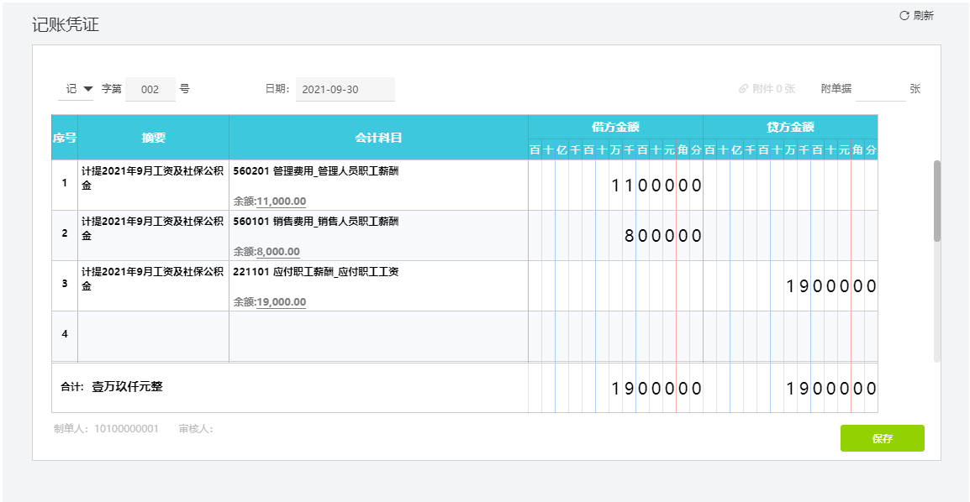Select account 560201 管理费用 in row 1
This screenshot has height=502, width=970.
point(316,170)
